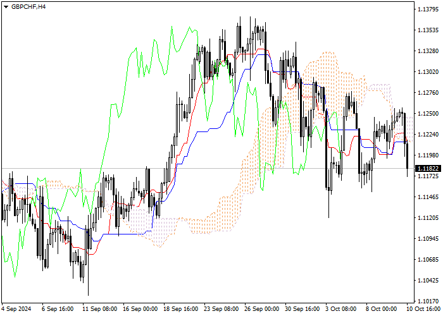Click price level 1.13795 on scale

pyautogui.click(x=428, y=9)
